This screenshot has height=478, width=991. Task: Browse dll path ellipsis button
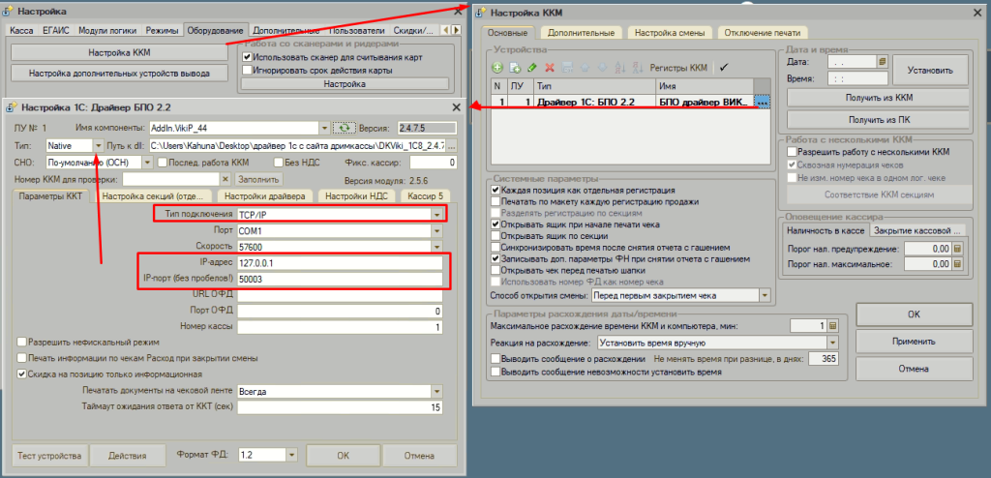[x=451, y=145]
